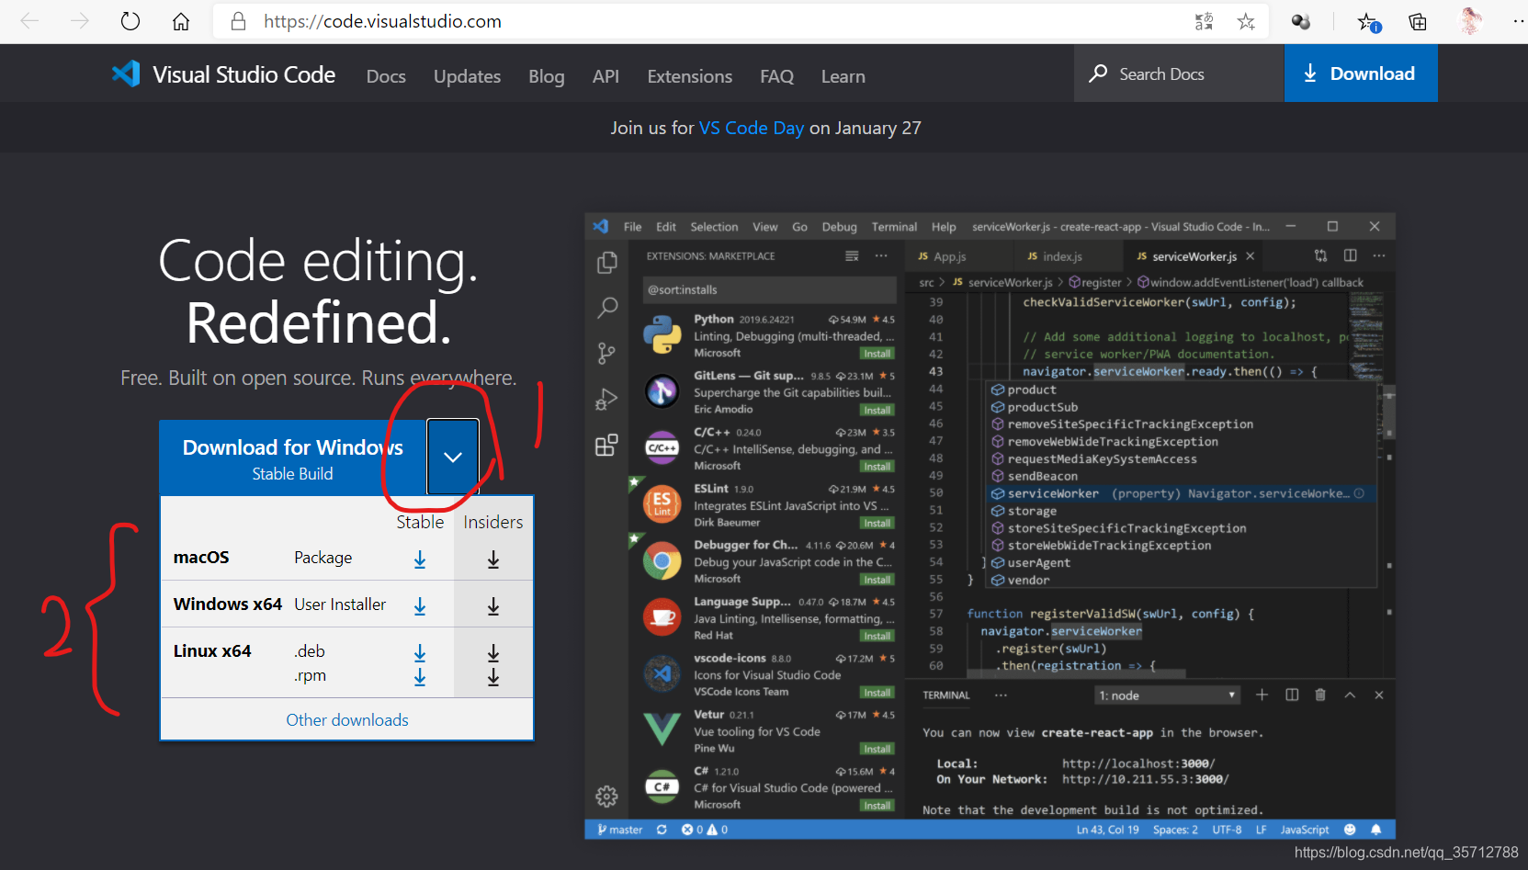
Task: Click the Insiders column header
Action: pyautogui.click(x=493, y=522)
